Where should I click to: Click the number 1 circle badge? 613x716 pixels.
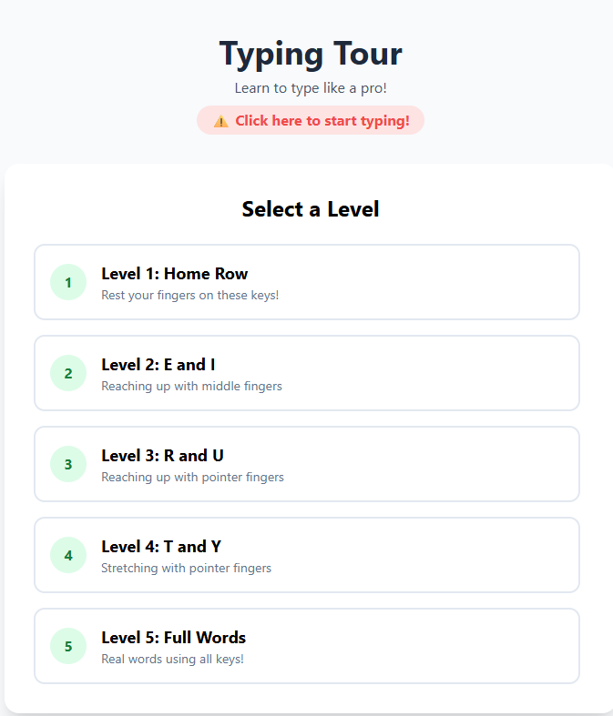68,282
